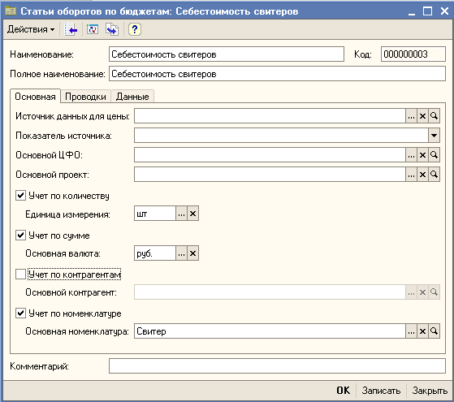Clear the Основной ЦФО field
The height and width of the screenshot is (402, 454).
click(x=422, y=155)
